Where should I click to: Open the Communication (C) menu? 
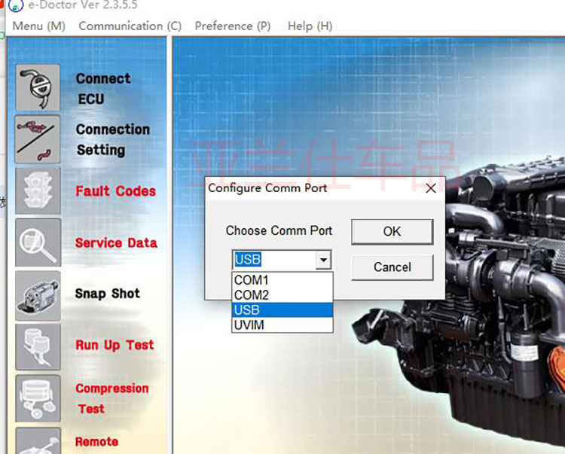pos(130,26)
